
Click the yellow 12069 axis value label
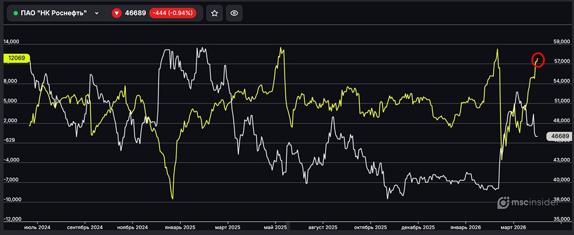point(15,58)
